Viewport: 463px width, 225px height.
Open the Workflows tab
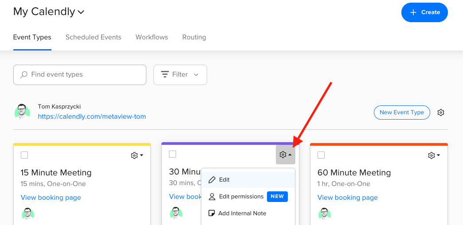pyautogui.click(x=152, y=37)
